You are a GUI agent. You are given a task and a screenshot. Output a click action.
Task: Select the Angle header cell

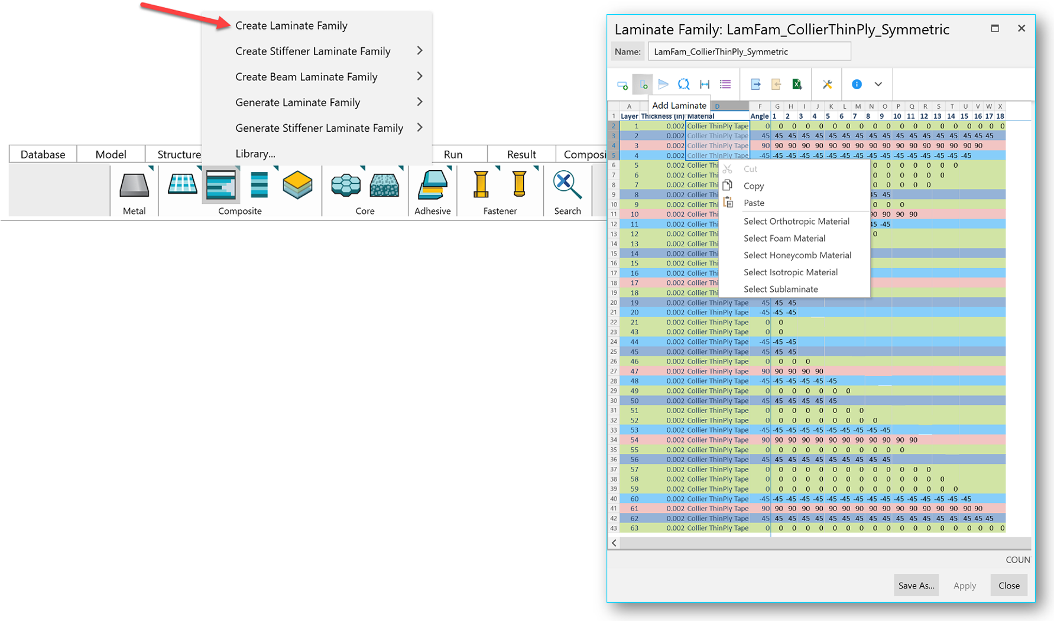pyautogui.click(x=760, y=116)
